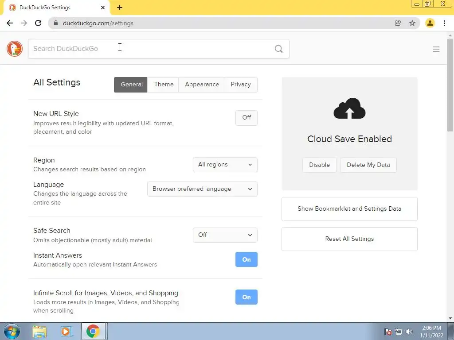Open the Language dropdown
454x340 pixels.
click(202, 189)
